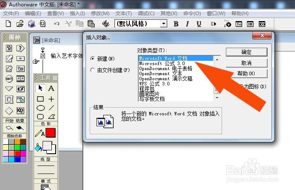Select the 由文件创建 radio button
This screenshot has height=190, width=295.
[x=92, y=70]
